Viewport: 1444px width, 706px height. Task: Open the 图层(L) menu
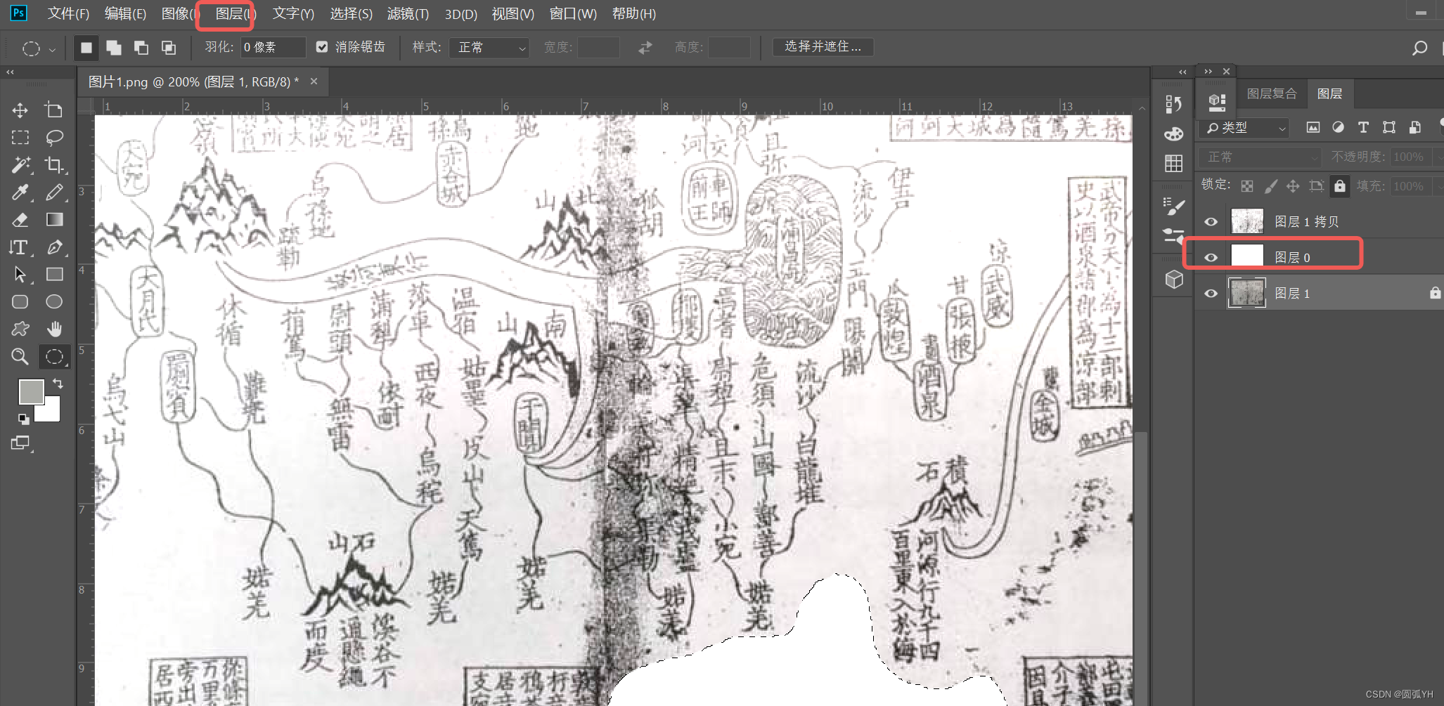[x=236, y=14]
